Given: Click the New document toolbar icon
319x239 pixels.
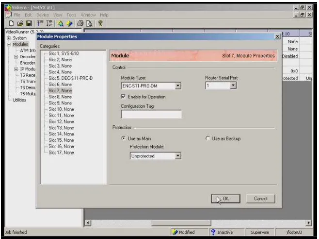Looking at the screenshot, I should [x=12, y=23].
